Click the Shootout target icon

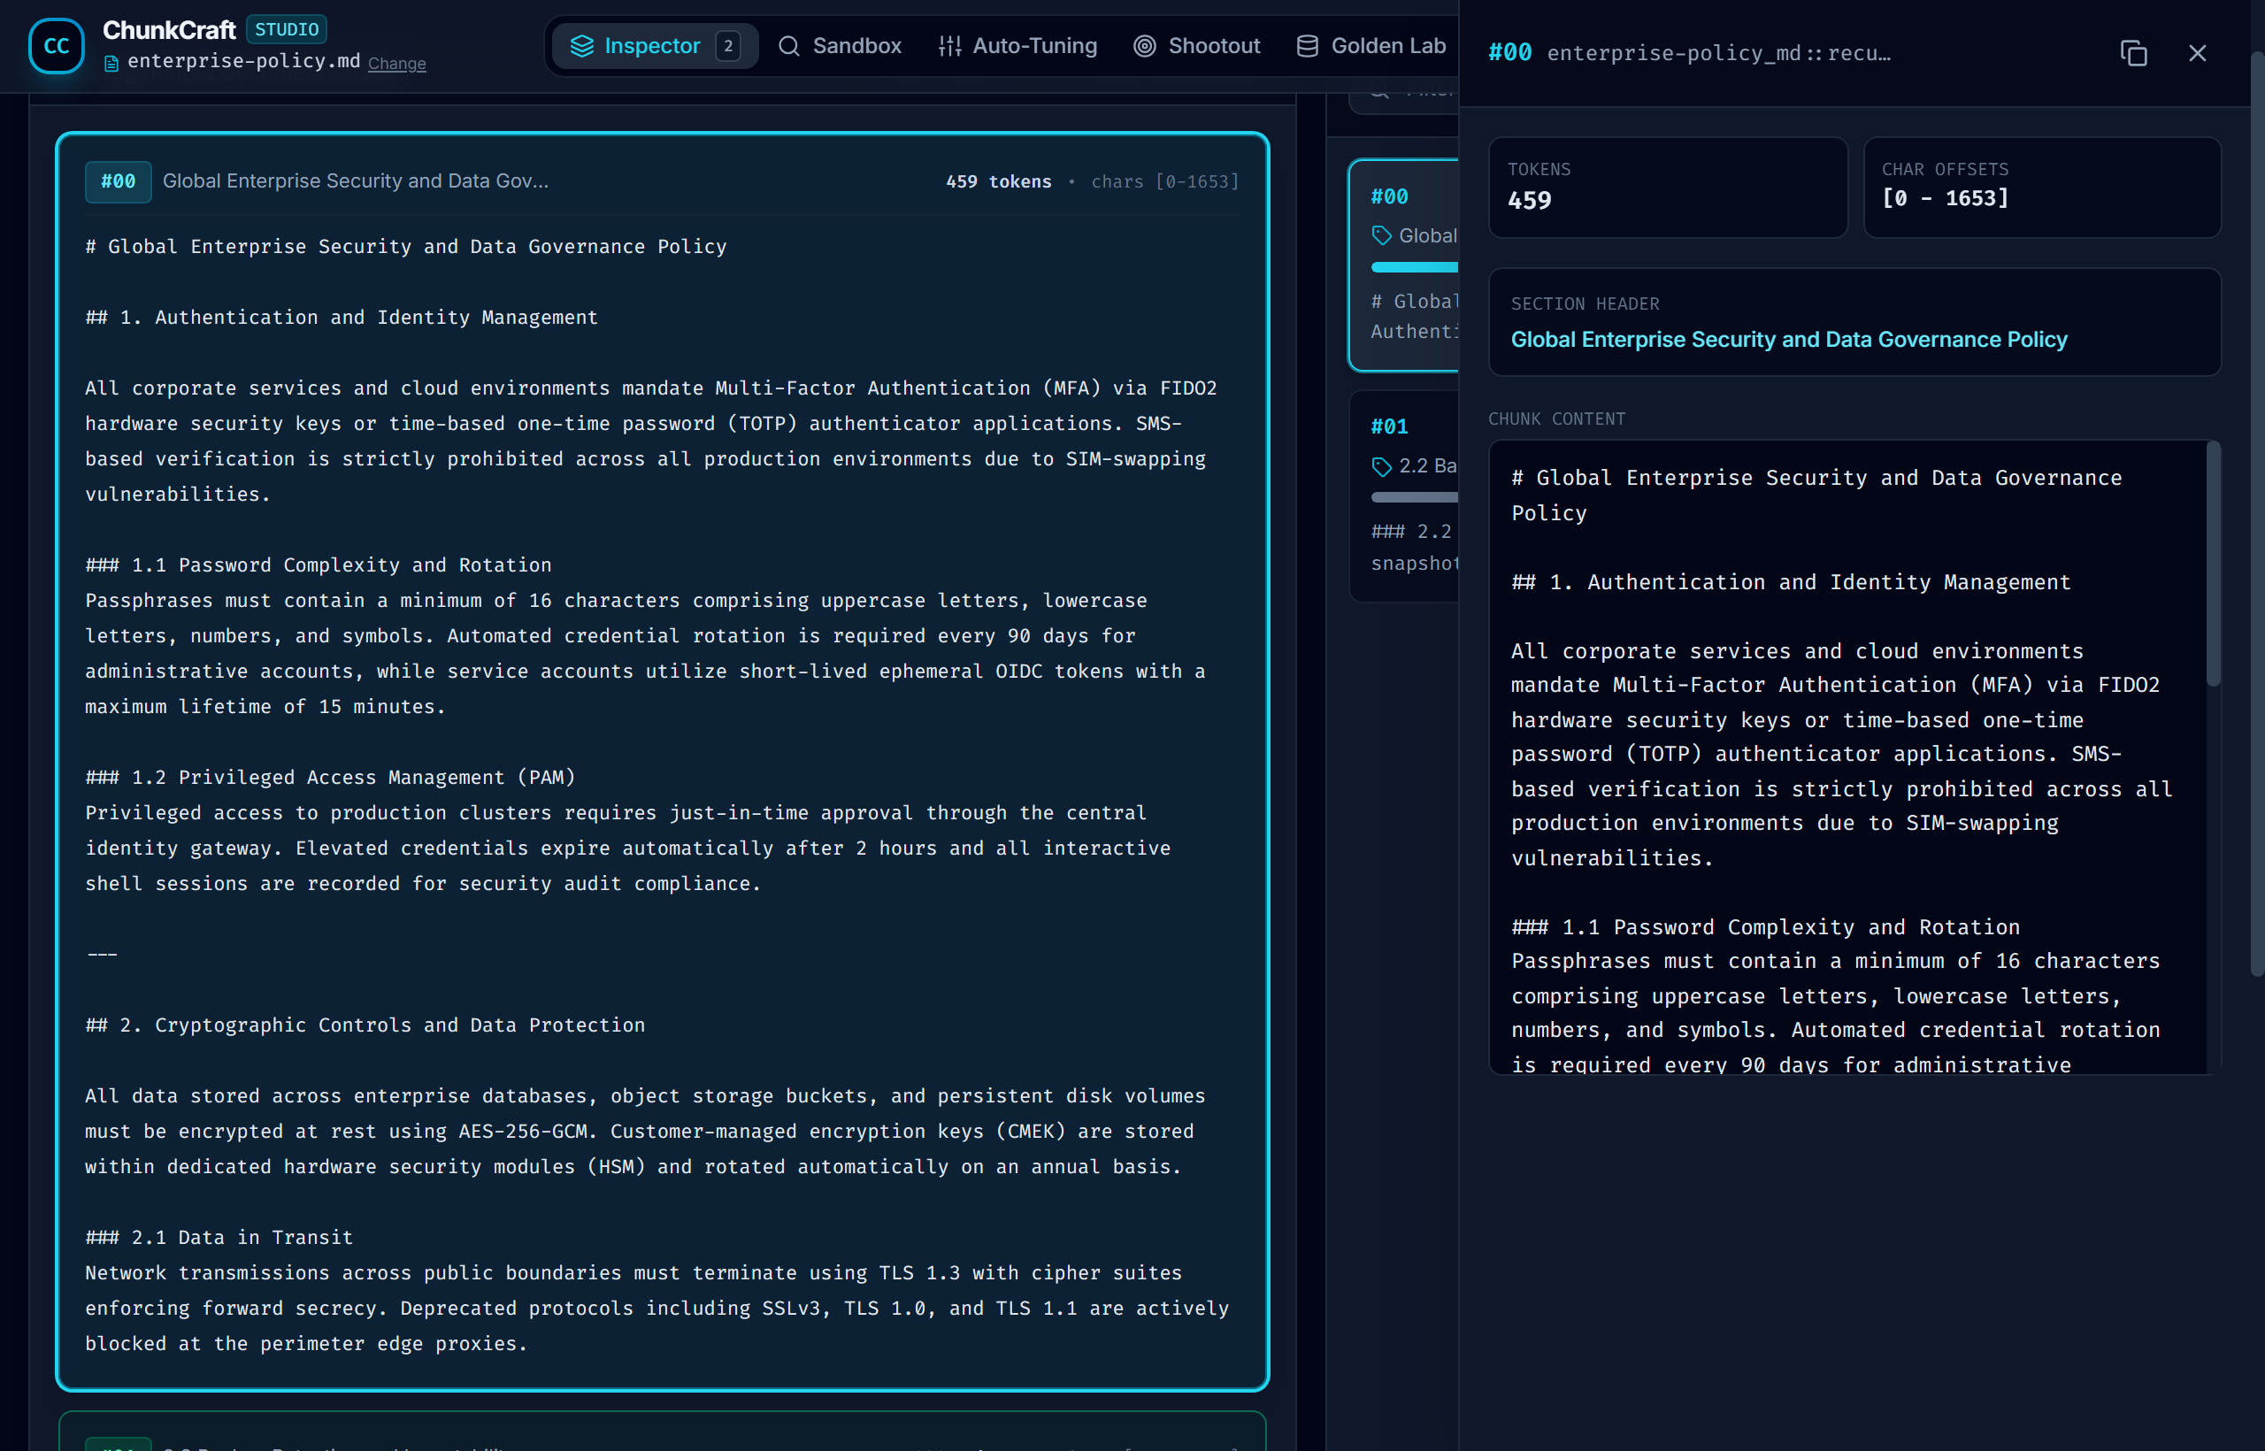(x=1145, y=46)
